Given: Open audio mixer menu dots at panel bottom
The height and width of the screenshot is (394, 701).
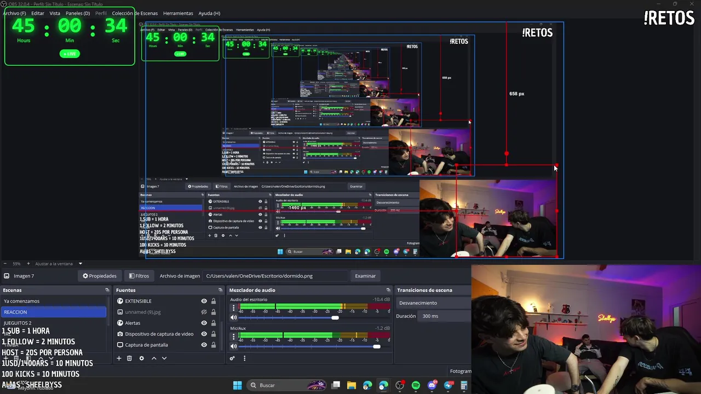Looking at the screenshot, I should pyautogui.click(x=244, y=358).
